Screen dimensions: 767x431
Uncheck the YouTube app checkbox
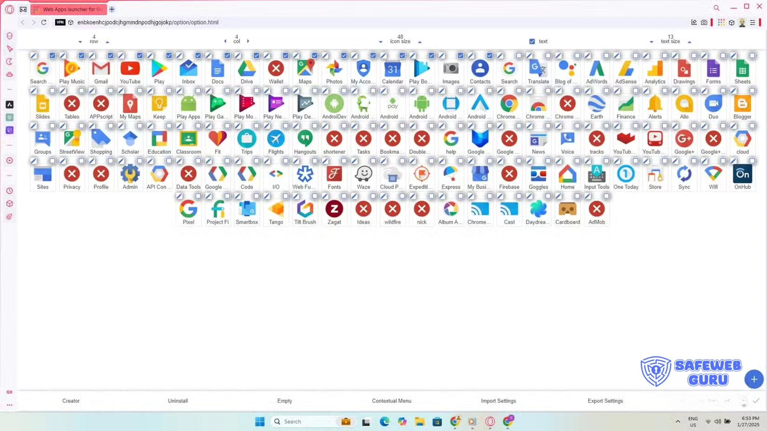(140, 55)
